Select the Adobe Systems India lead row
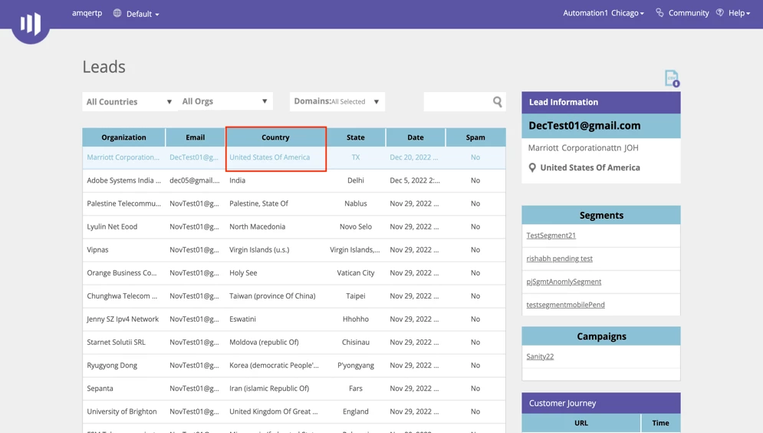The width and height of the screenshot is (763, 433). click(294, 180)
